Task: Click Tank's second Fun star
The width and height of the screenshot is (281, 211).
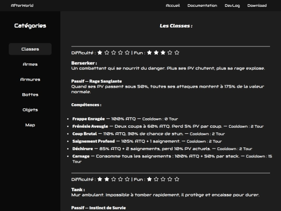Action: pos(156,179)
